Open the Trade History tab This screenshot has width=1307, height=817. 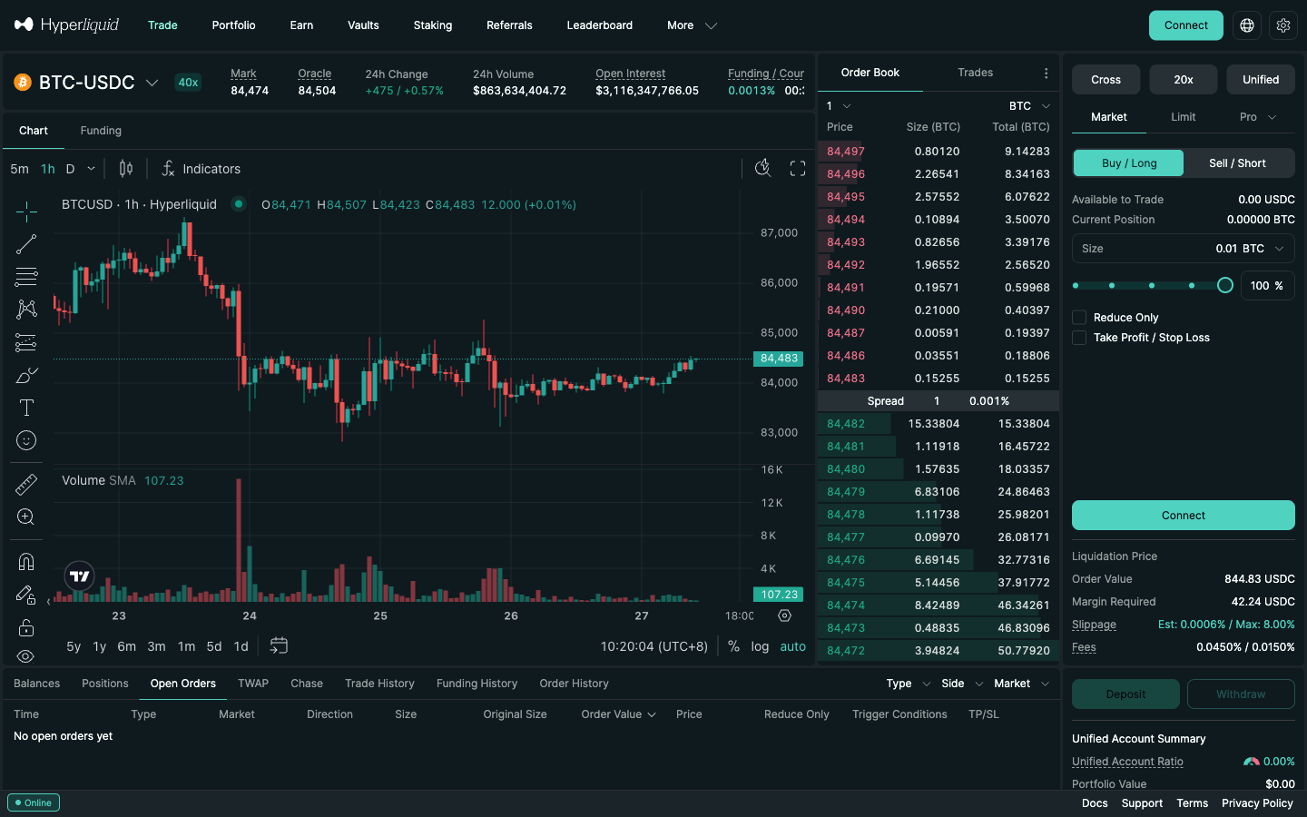(x=379, y=684)
